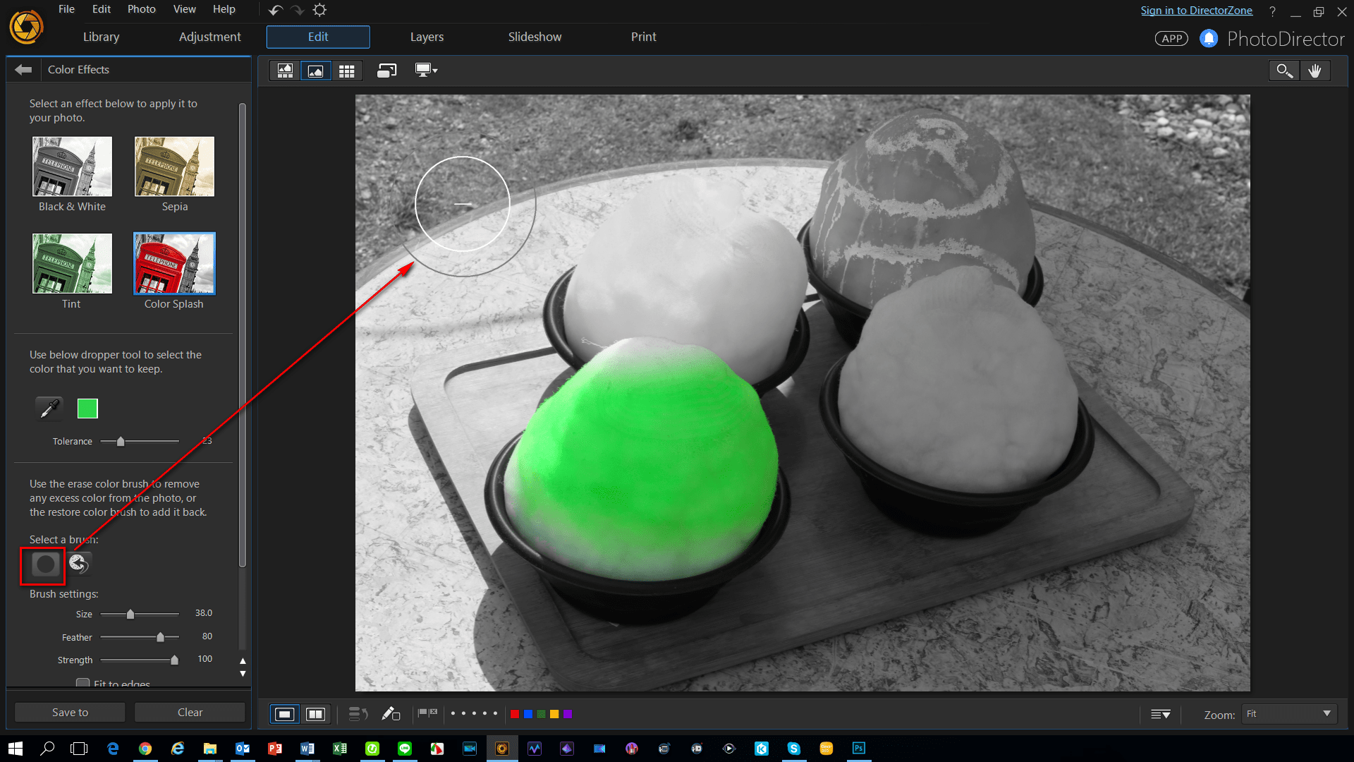The height and width of the screenshot is (762, 1354).
Task: Open Google Chrome from the taskbar
Action: (145, 749)
